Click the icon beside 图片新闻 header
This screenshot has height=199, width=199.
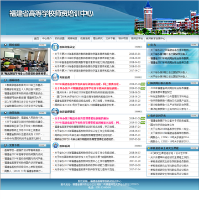pyautogui.click(x=5, y=45)
